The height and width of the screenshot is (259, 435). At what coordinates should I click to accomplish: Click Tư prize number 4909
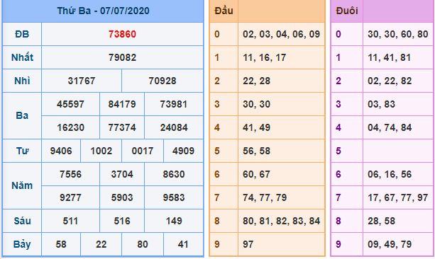click(x=183, y=151)
